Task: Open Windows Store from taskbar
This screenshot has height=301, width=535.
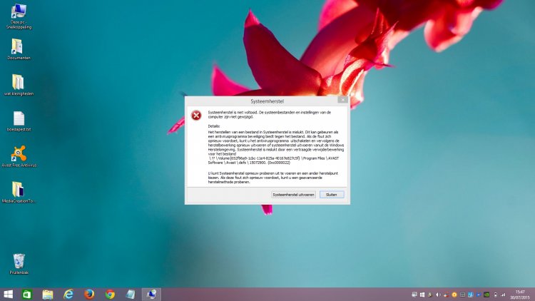Action: (x=26, y=294)
